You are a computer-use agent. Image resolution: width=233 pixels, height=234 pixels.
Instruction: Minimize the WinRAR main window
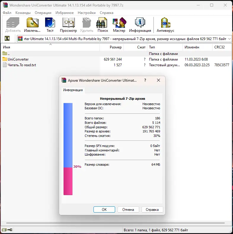tap(198, 5)
